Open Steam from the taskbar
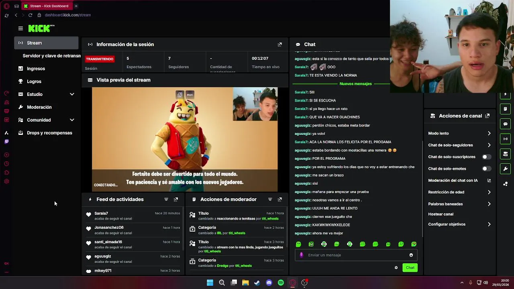The image size is (514, 289). coord(257,283)
